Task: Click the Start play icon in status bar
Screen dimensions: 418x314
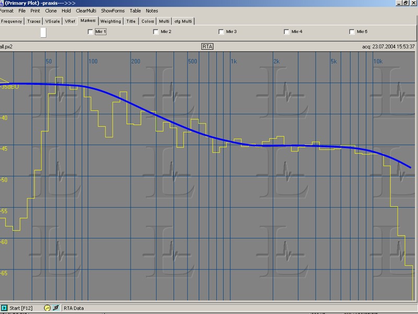Action: (4, 308)
